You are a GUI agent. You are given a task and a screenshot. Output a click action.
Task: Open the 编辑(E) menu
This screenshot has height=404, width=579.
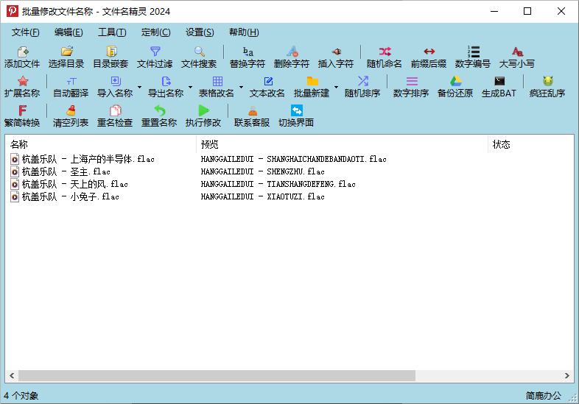pos(69,32)
